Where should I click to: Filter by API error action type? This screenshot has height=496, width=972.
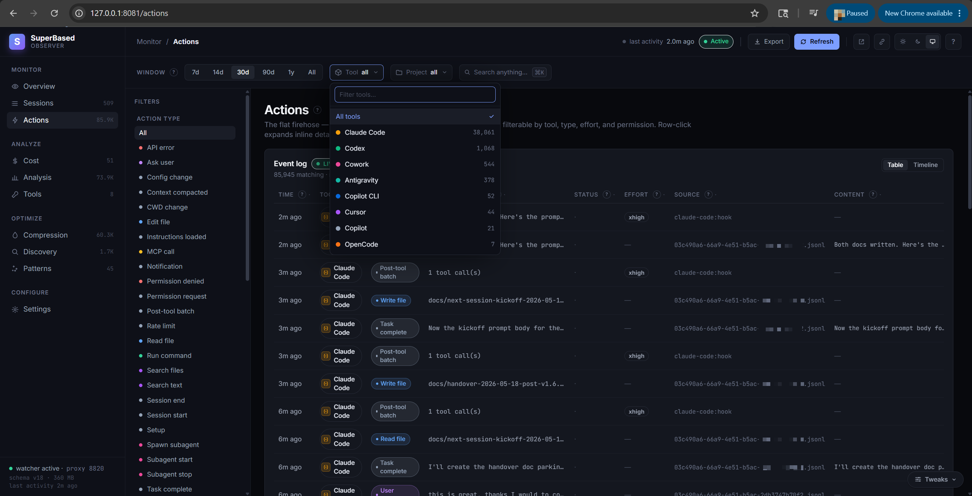(x=185, y=148)
